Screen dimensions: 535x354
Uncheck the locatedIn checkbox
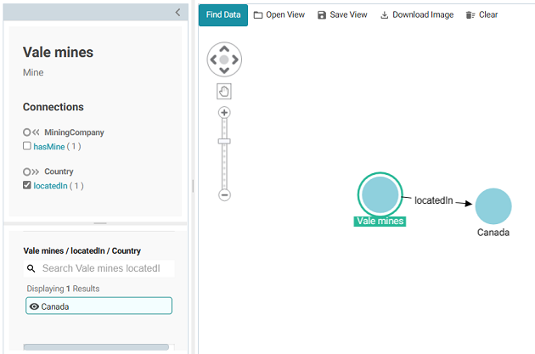[27, 185]
